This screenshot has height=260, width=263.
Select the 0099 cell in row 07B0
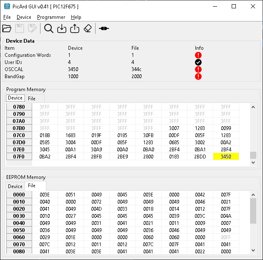(226, 128)
